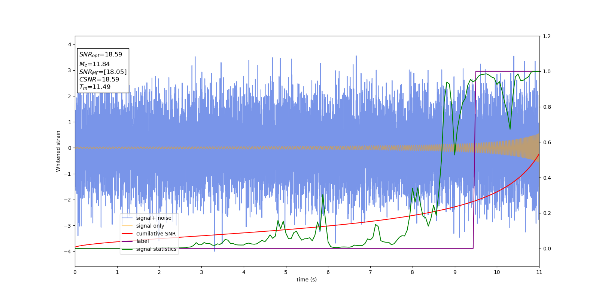Viewport: 599px width, 299px height.
Task: Click the x-axis tick label 11
Action: coord(539,272)
